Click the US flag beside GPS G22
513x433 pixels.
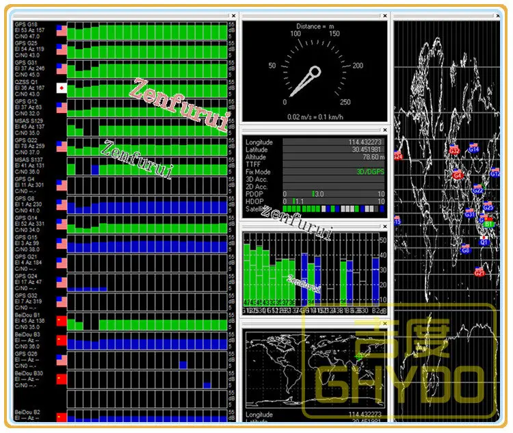click(62, 146)
